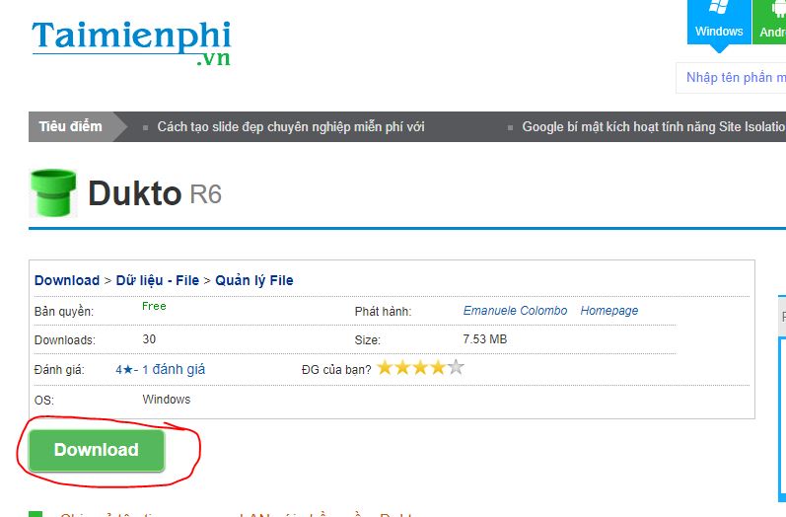Open the 'Cách tạo slide đẹp' headline
Image resolution: width=786 pixels, height=517 pixels.
click(x=290, y=127)
